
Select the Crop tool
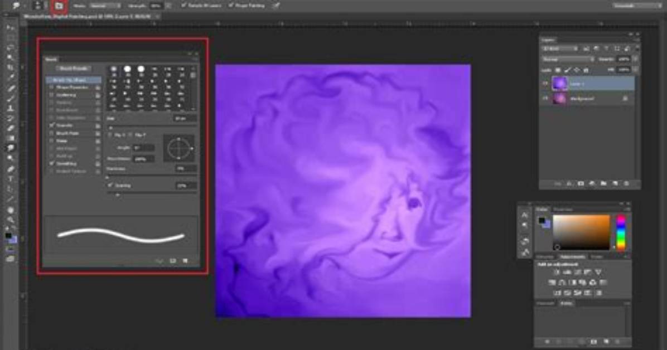(x=10, y=67)
